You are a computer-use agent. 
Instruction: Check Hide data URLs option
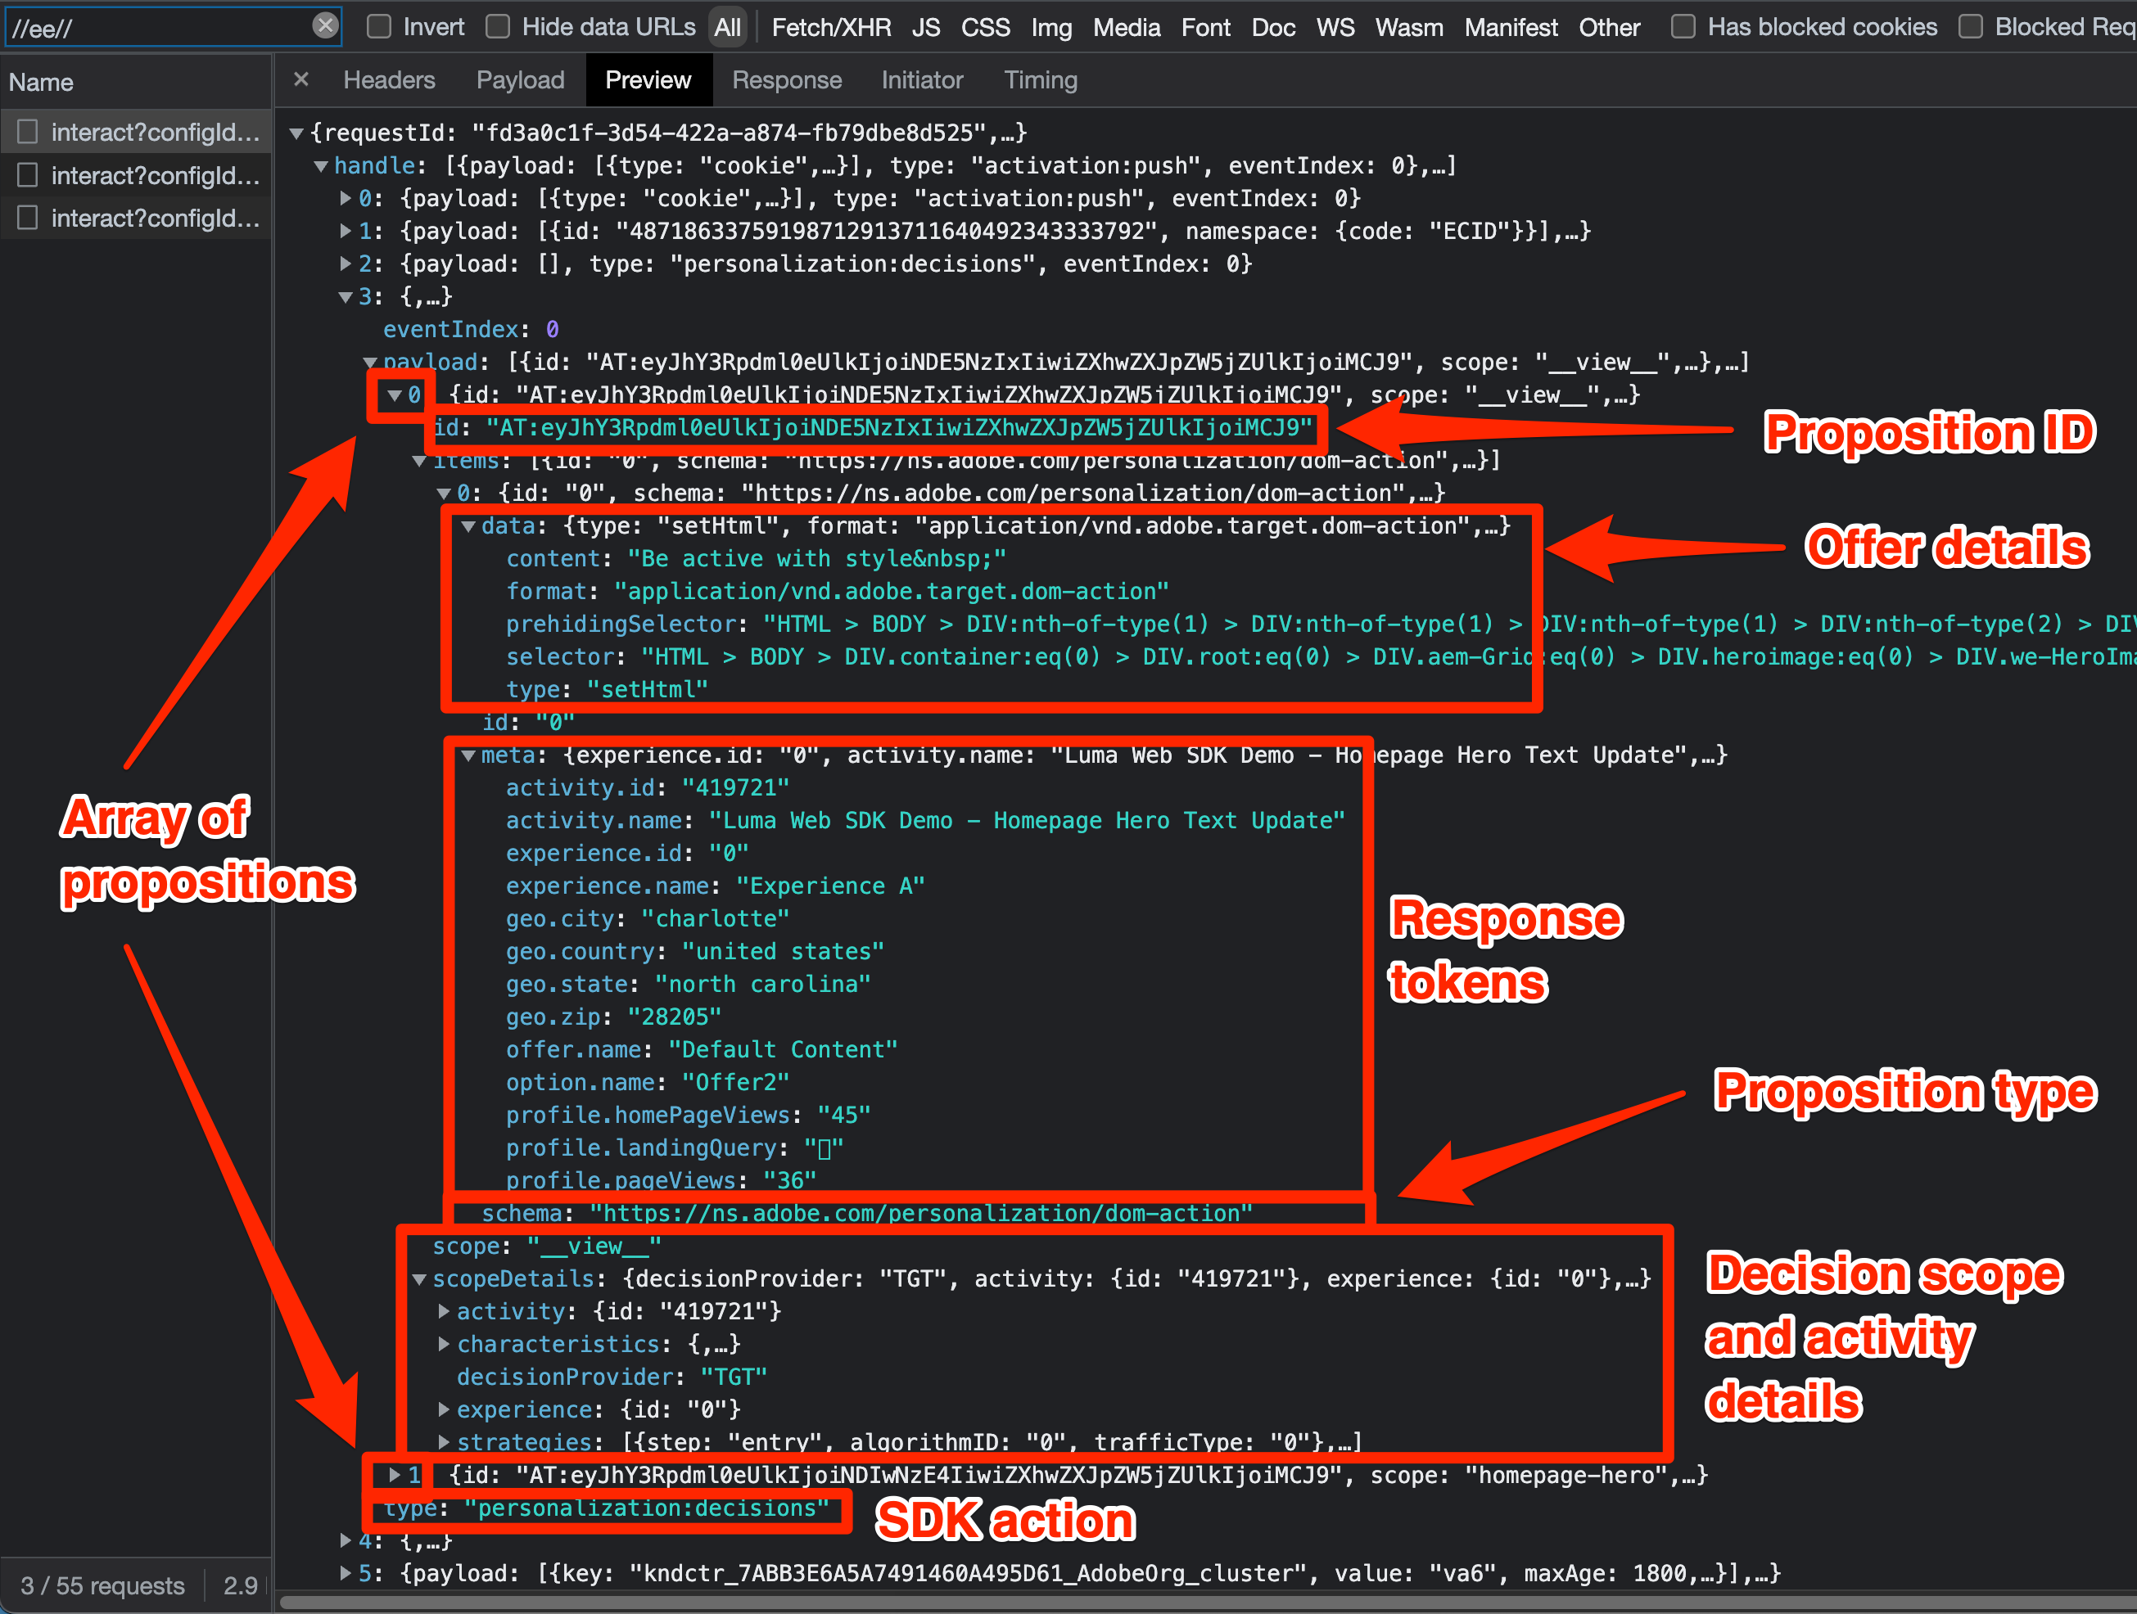point(499,27)
